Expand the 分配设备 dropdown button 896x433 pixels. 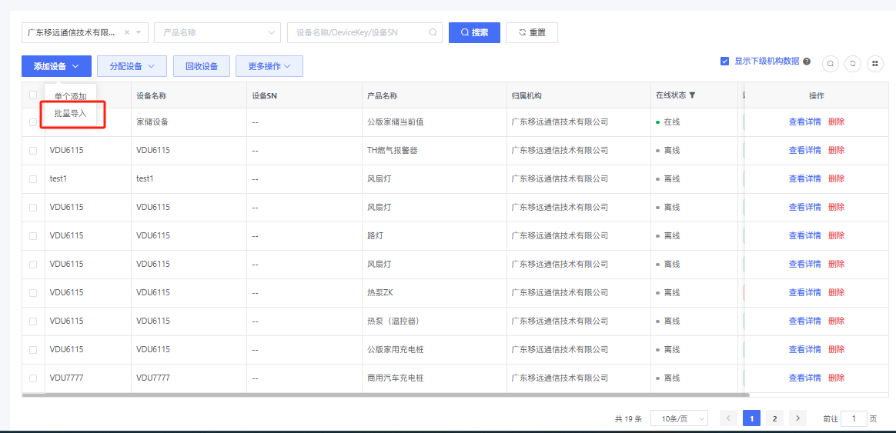coord(132,66)
